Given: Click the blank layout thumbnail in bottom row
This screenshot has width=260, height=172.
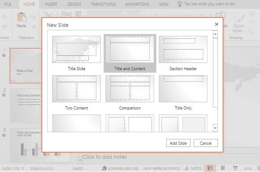Looking at the screenshot, I should [x=76, y=123].
